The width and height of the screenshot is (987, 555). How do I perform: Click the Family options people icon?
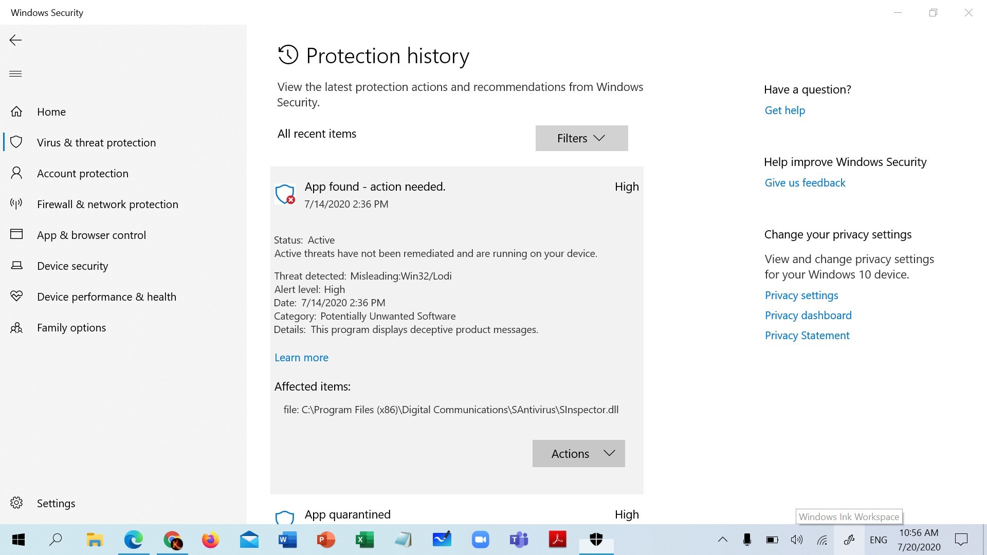pos(16,327)
